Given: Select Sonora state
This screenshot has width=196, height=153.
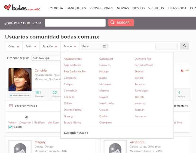Looking at the screenshot, I should [139, 78].
